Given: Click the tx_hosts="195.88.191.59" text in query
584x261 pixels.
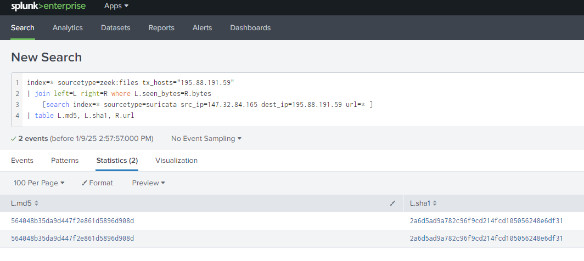Looking at the screenshot, I should (x=188, y=82).
